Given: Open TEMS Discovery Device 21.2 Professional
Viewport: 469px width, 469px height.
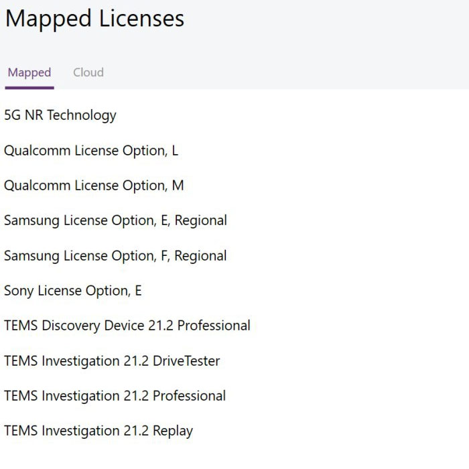Looking at the screenshot, I should point(127,326).
